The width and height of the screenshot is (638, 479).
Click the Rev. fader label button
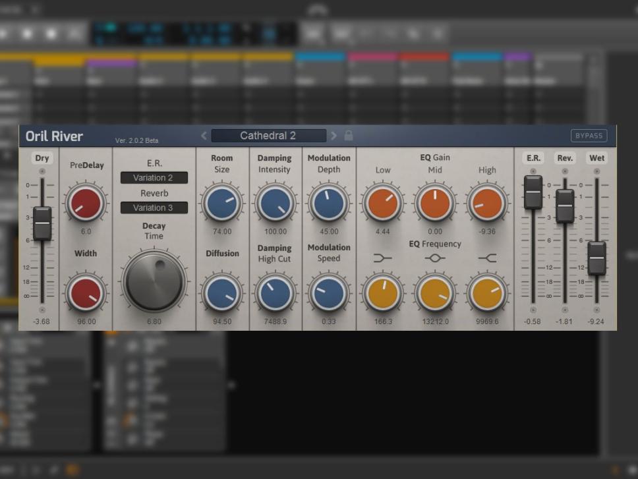[x=565, y=158]
